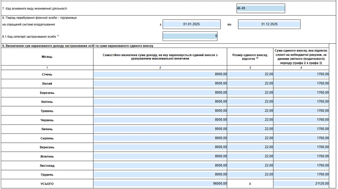Image resolution: width=338 pixels, height=189 pixels.
Task: Select the period start date 01.01.2025 field
Action: click(192, 25)
